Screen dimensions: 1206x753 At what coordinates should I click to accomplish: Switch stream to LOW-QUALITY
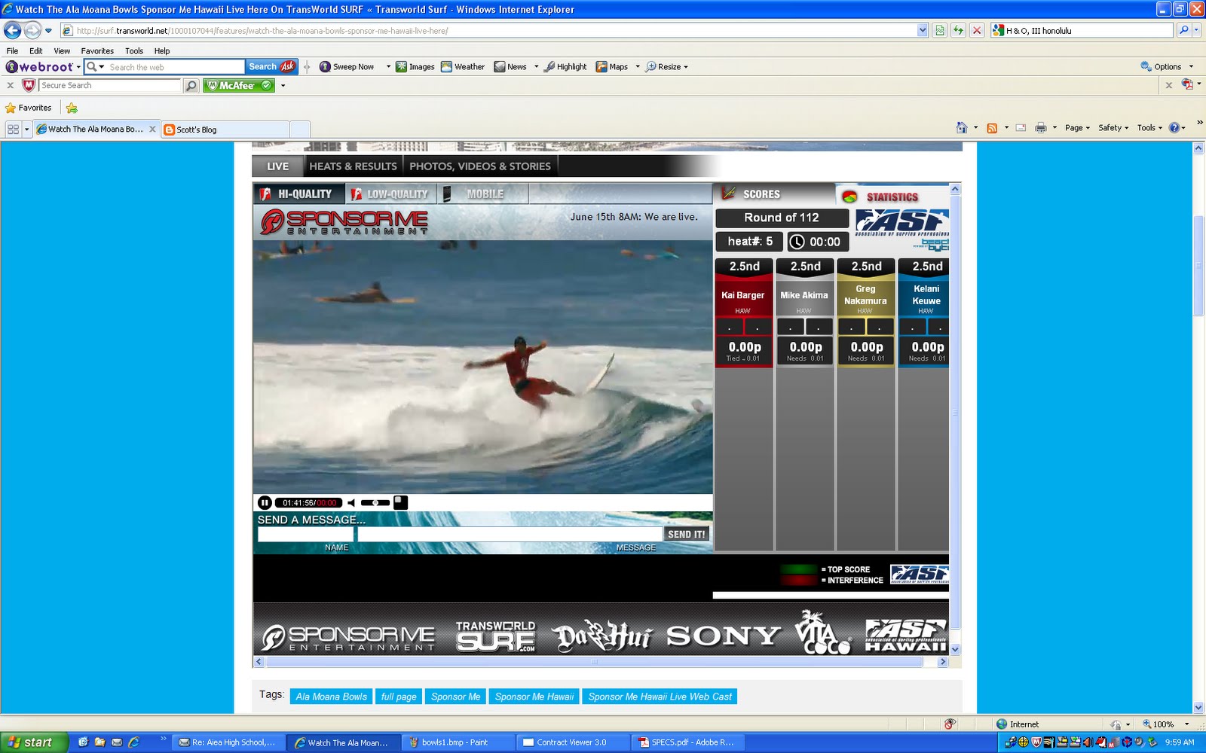[x=390, y=194]
